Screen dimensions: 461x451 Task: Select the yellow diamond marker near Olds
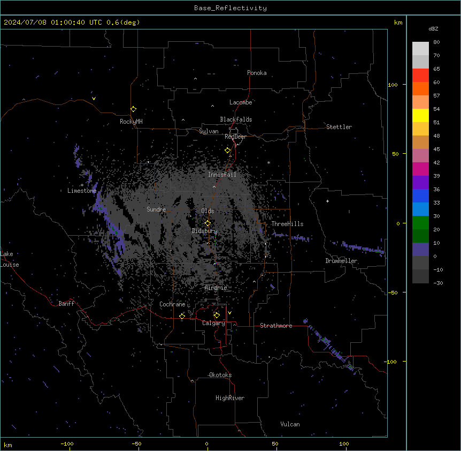208,223
